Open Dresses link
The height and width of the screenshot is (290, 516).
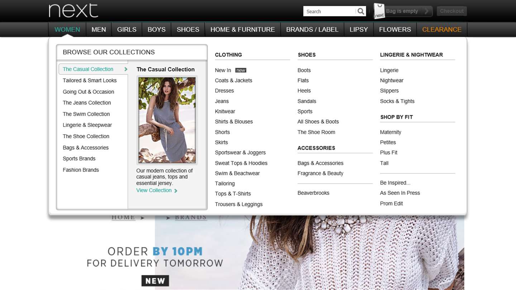tap(224, 91)
